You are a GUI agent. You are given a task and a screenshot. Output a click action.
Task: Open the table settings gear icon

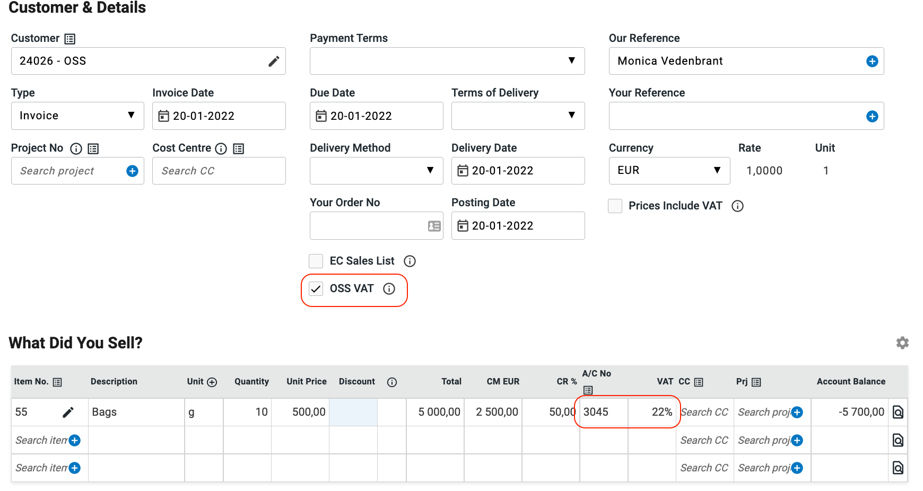(902, 343)
